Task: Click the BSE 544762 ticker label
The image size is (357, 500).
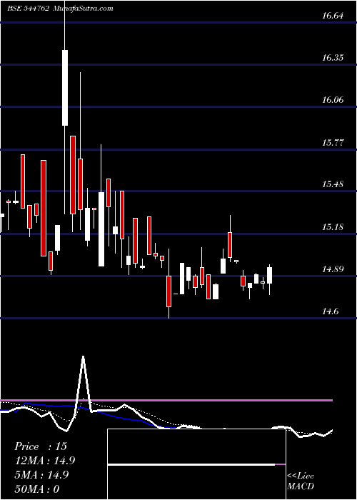Action: point(28,9)
